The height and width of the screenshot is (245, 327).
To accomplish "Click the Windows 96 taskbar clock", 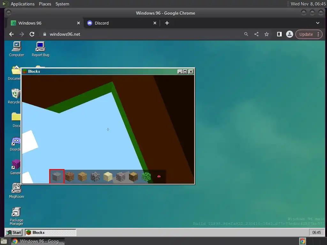I will point(316,233).
